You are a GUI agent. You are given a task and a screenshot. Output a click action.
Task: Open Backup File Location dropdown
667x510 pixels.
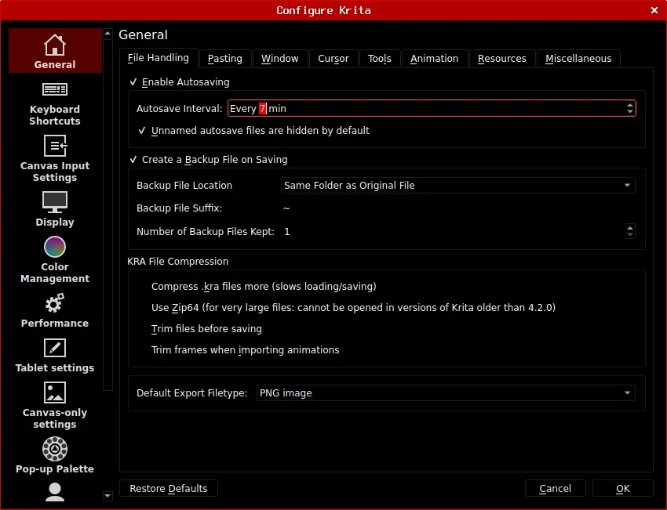point(458,185)
